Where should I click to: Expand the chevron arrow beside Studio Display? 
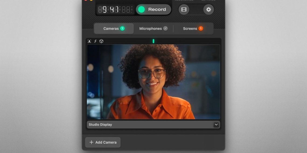(x=216, y=125)
